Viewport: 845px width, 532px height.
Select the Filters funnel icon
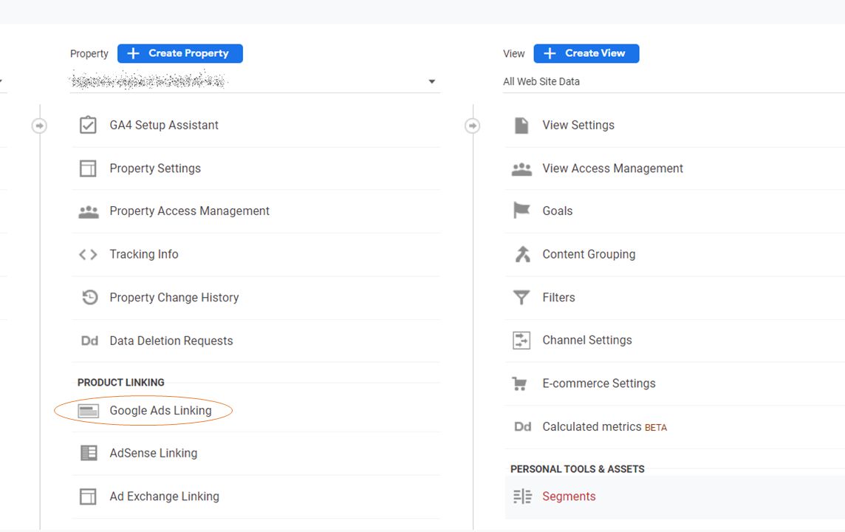[521, 297]
